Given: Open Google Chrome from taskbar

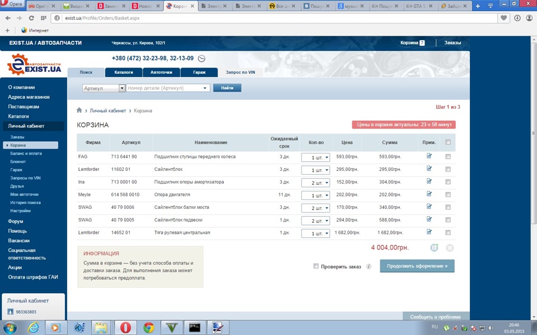Looking at the screenshot, I should click(149, 328).
